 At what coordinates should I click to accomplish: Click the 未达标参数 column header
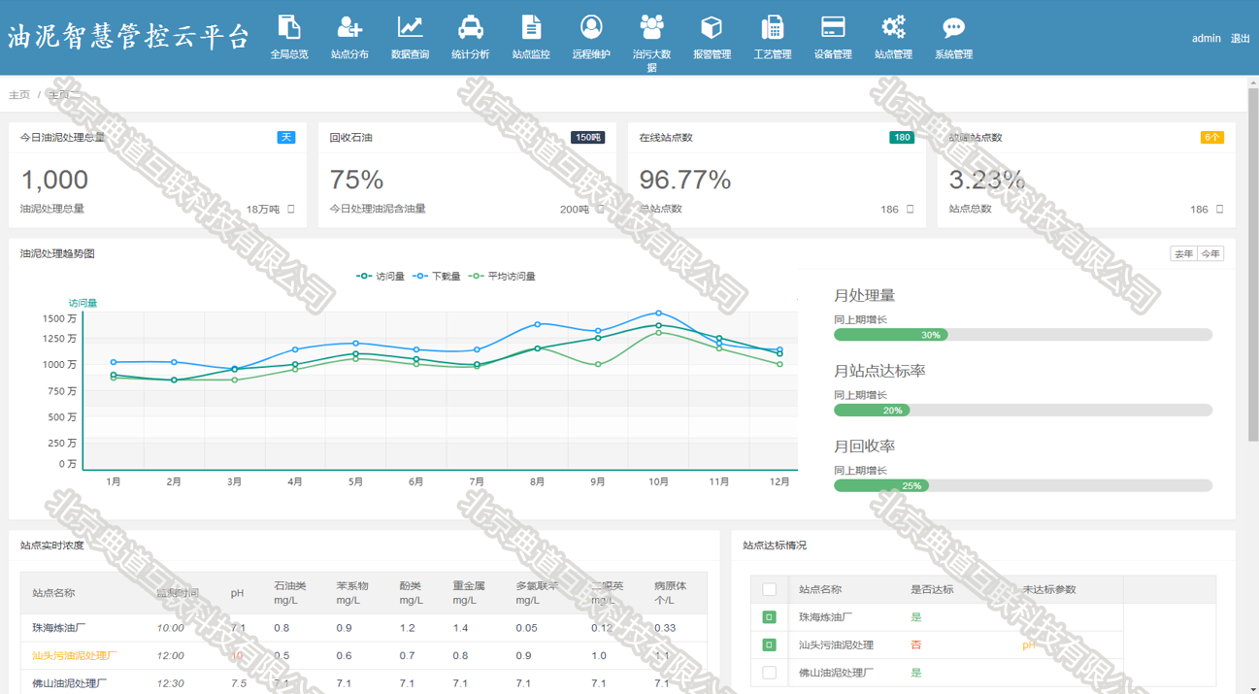pos(1049,589)
